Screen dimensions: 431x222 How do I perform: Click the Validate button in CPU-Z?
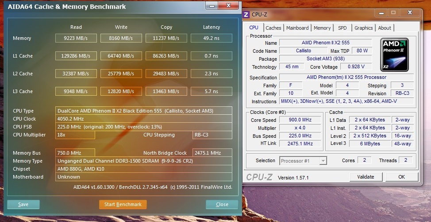pos(366,177)
